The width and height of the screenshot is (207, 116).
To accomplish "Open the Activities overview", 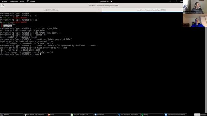I will click(x=5, y=1).
